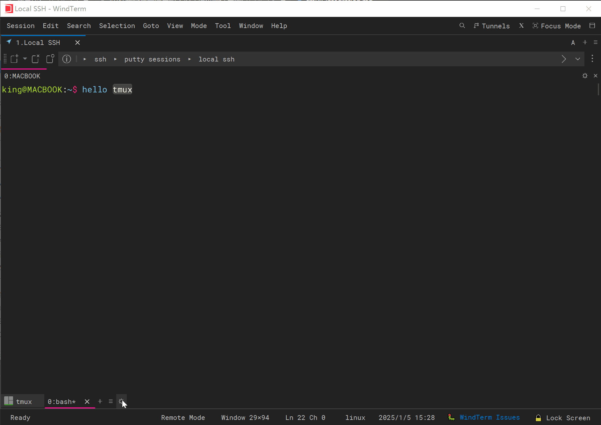601x425 pixels.
Task: Open the Selection menu
Action: tap(117, 26)
